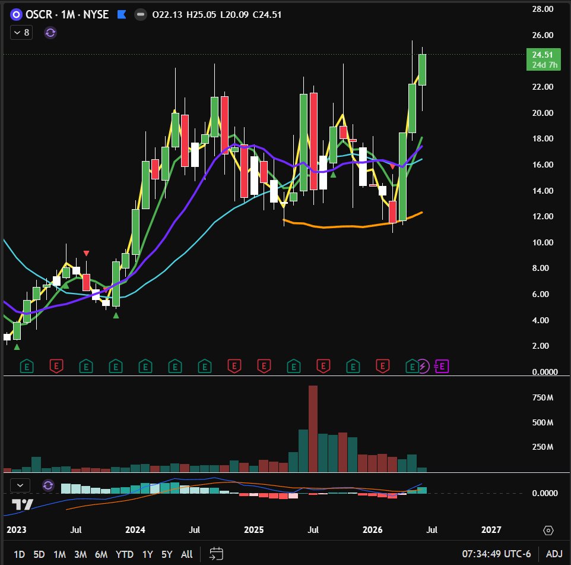Click the green earnings E just before 2026
Screen dimensions: 571x565
click(x=353, y=367)
